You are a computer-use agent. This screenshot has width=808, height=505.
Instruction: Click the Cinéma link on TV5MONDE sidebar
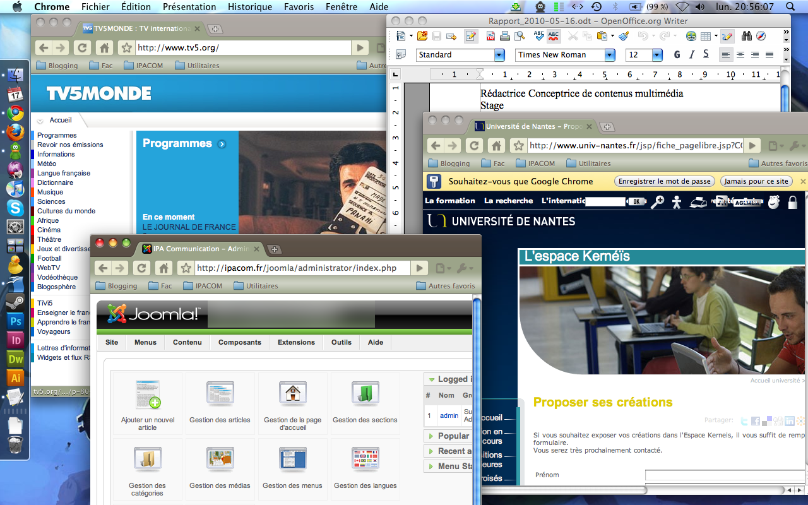[x=49, y=230]
